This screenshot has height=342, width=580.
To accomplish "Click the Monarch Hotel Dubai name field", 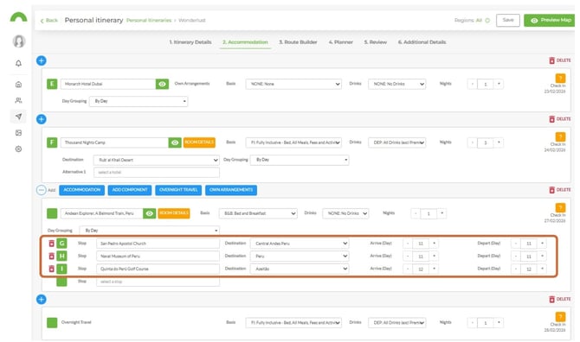I will pyautogui.click(x=108, y=84).
